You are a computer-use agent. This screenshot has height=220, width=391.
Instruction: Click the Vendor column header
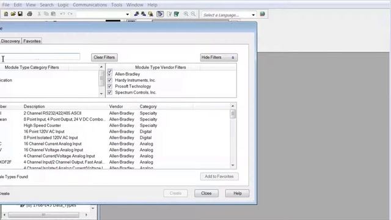point(116,106)
